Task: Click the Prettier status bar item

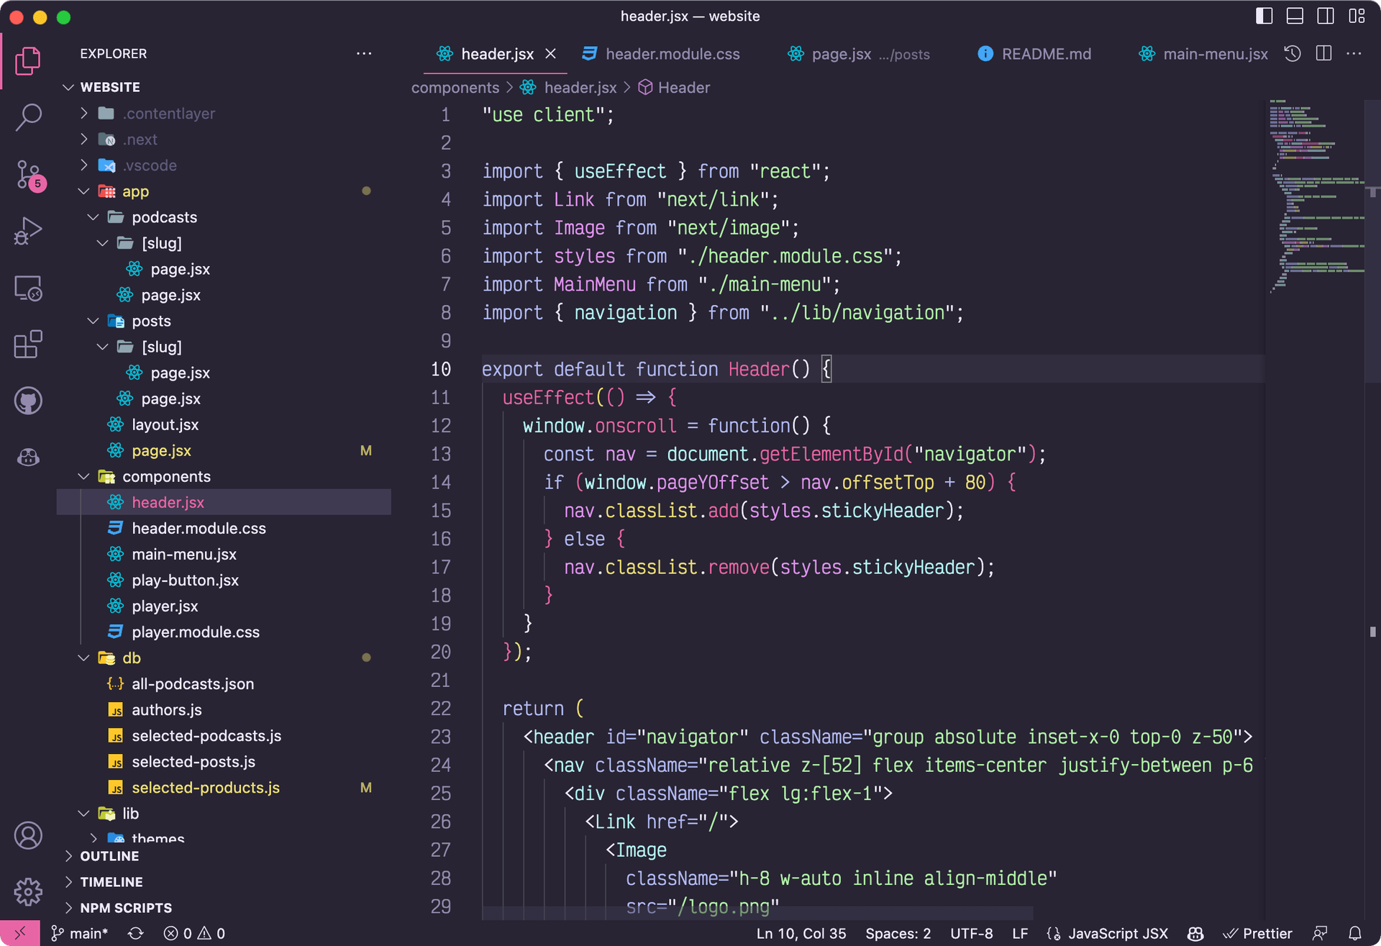Action: point(1257,933)
